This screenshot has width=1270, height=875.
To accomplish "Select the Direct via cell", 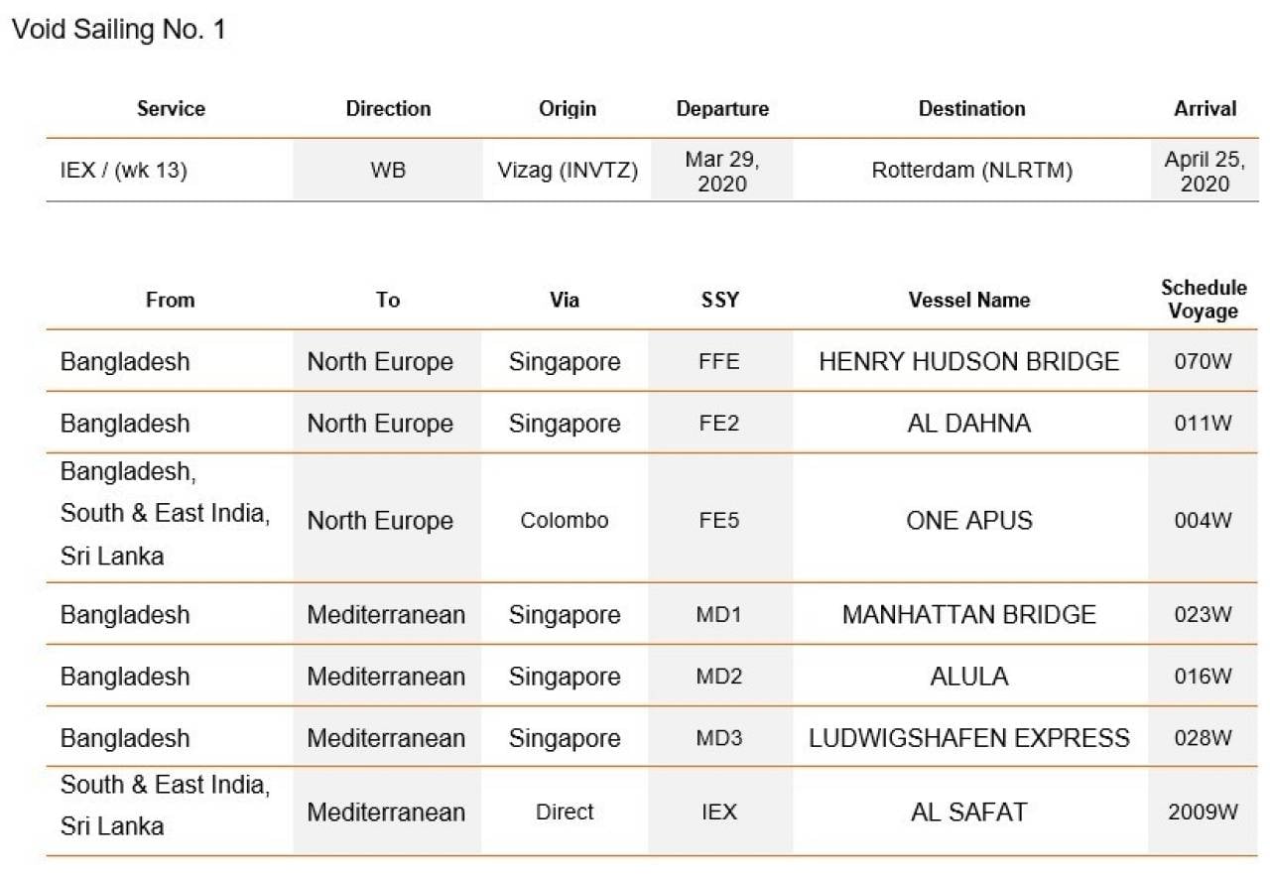I will (x=565, y=812).
